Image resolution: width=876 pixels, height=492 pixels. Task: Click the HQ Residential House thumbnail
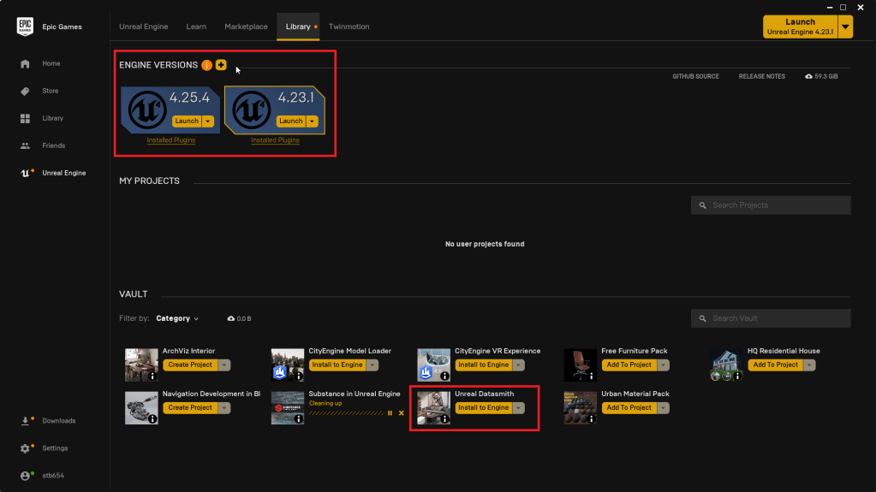coord(726,365)
